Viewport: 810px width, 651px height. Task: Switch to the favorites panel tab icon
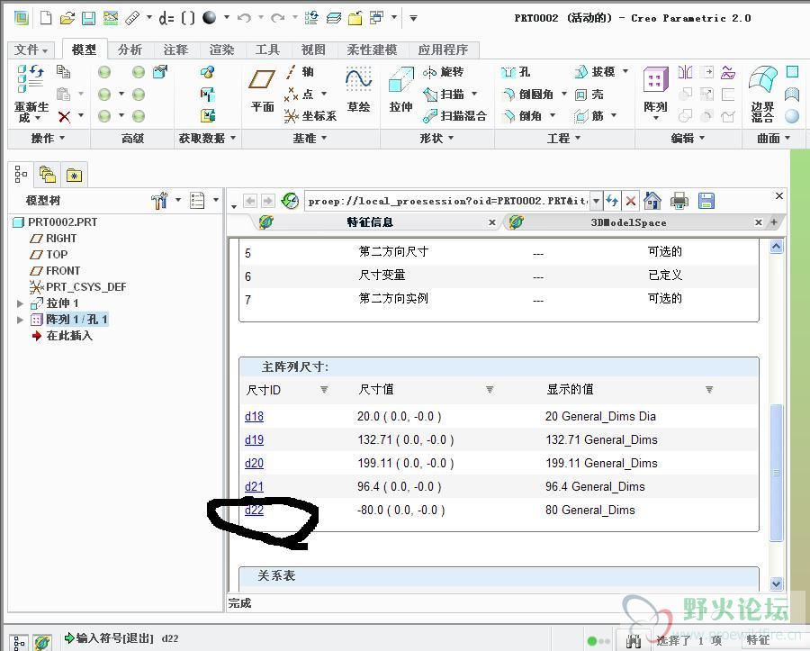pyautogui.click(x=74, y=176)
